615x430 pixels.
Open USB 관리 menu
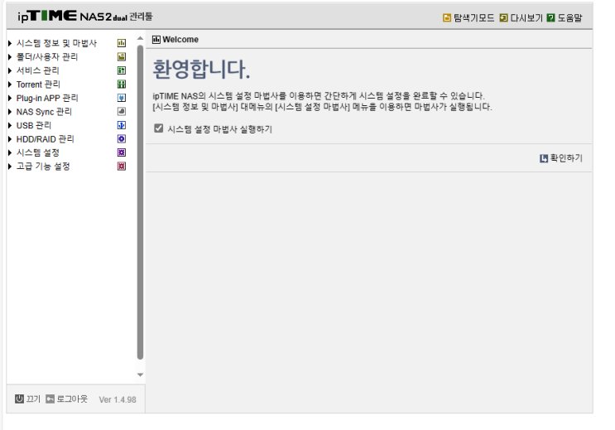34,125
